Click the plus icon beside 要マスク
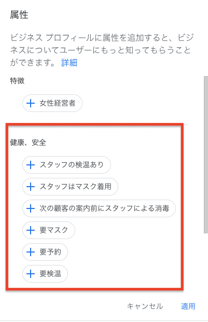This screenshot has width=208, height=322. coord(31,230)
